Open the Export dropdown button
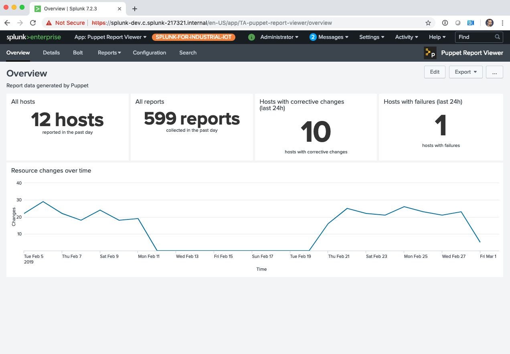The height and width of the screenshot is (354, 510). coord(465,72)
